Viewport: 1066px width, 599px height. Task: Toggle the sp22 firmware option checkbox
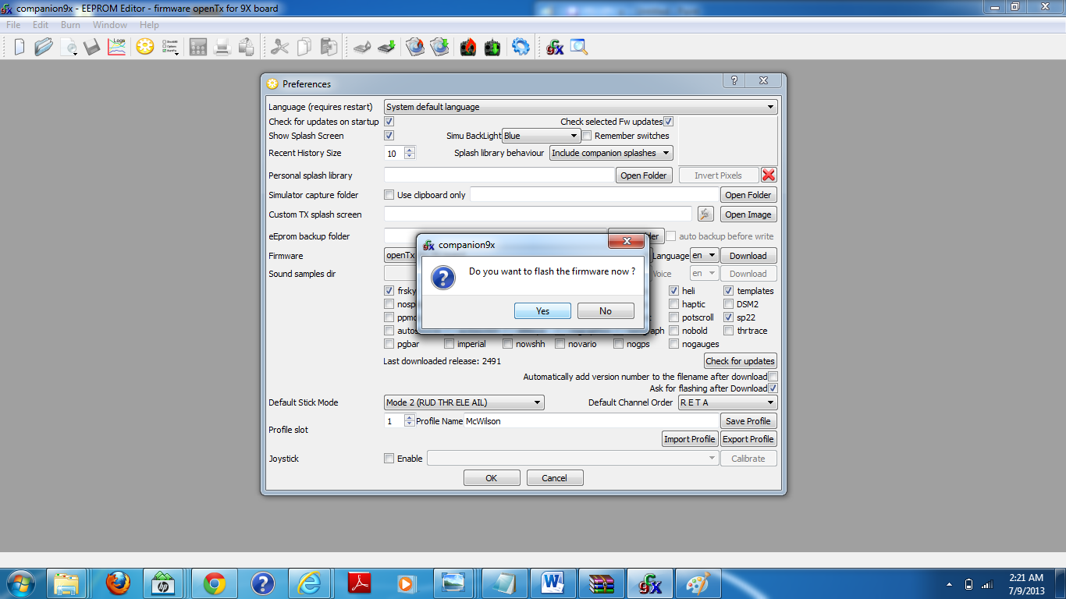coord(728,317)
